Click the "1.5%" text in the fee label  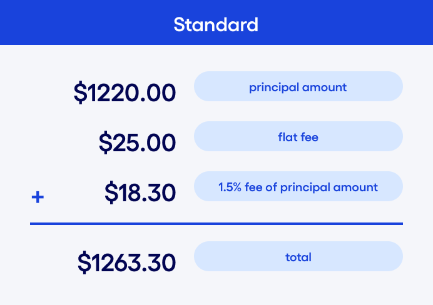(230, 187)
